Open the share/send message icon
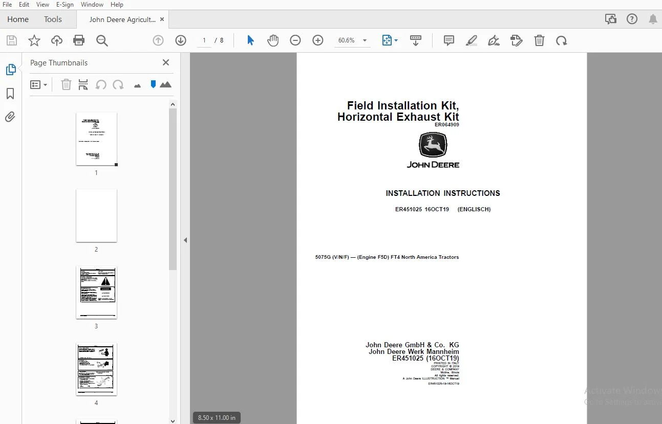 tap(611, 19)
